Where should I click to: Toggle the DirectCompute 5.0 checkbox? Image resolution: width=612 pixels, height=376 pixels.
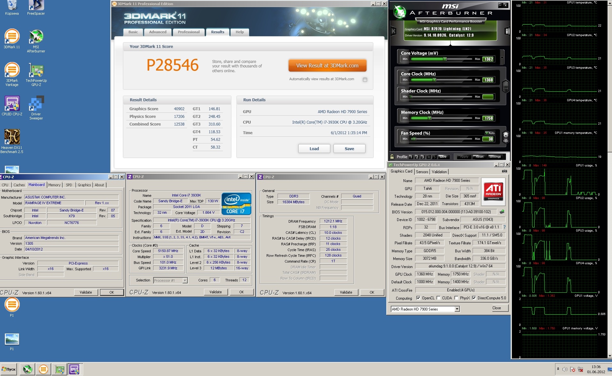pos(474,298)
